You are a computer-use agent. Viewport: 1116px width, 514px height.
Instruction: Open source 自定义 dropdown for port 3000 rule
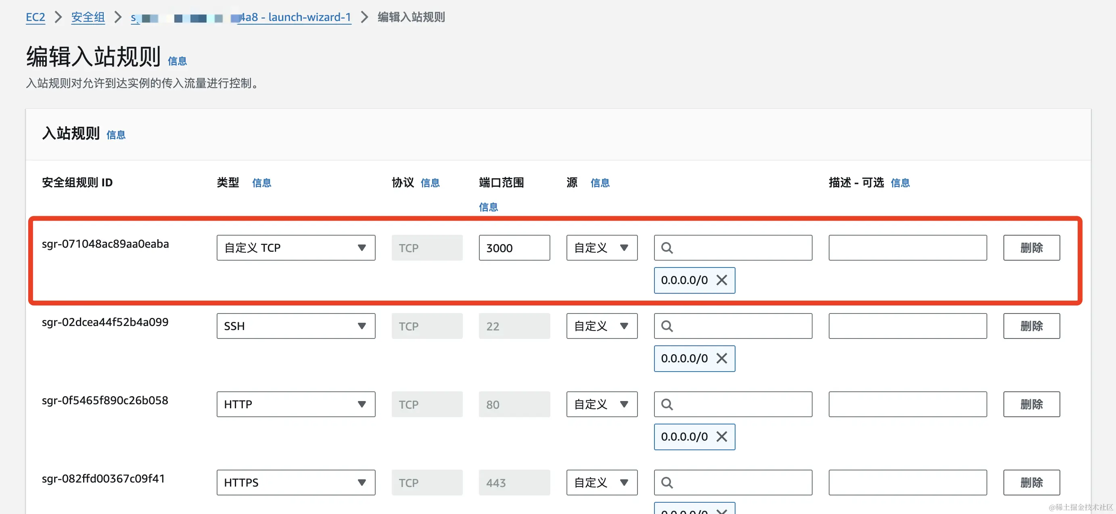point(601,248)
